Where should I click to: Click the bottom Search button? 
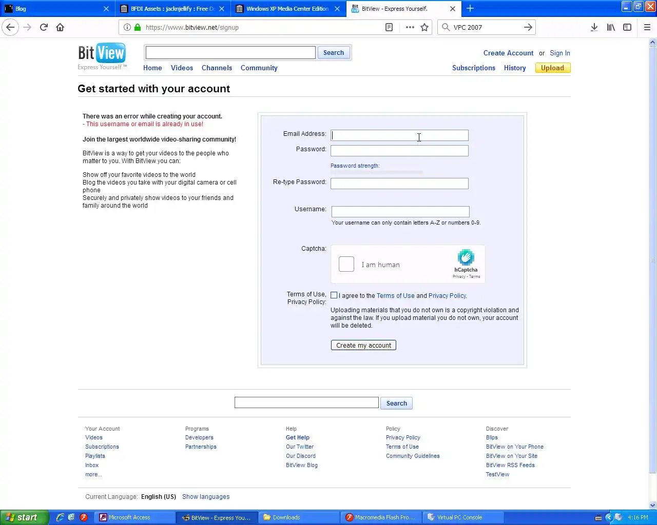pyautogui.click(x=396, y=403)
